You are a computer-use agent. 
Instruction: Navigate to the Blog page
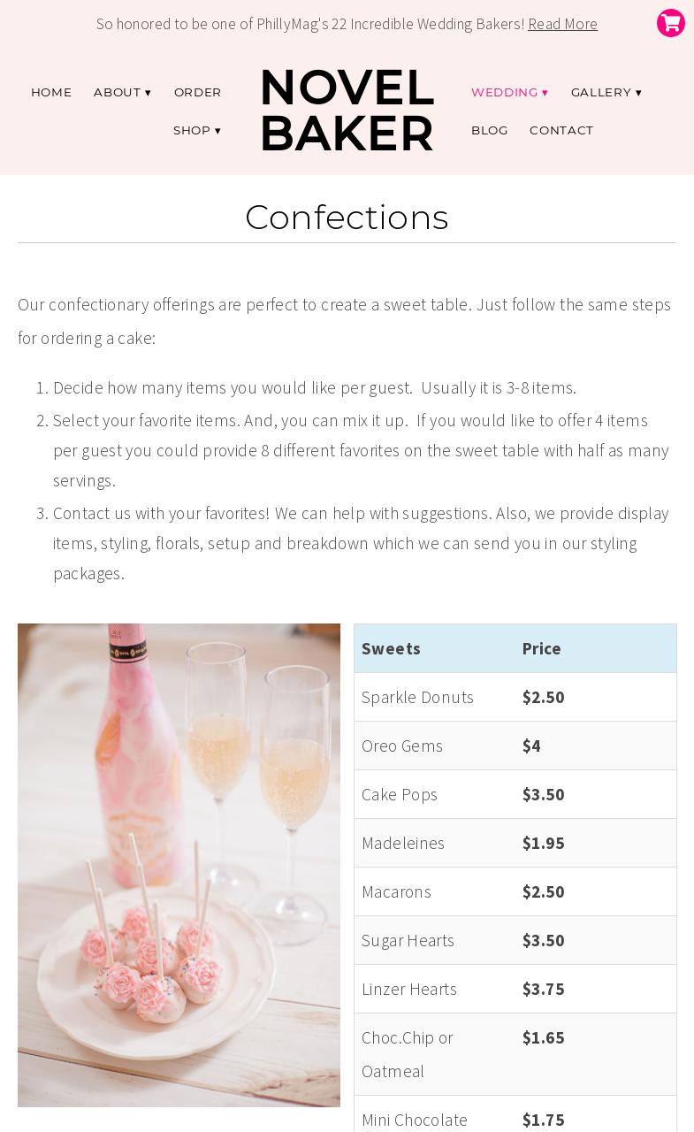tap(489, 130)
